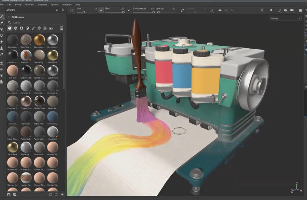Image resolution: width=307 pixels, height=200 pixels.
Task: Close the Assets panel with X
Action: (63, 10)
